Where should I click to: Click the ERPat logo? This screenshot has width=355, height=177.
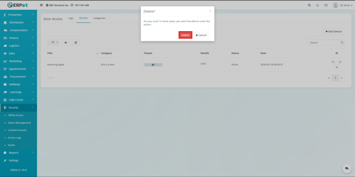point(17,5)
